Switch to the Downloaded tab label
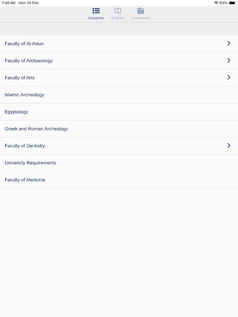Viewport: 238px width, 317px height. click(x=141, y=18)
